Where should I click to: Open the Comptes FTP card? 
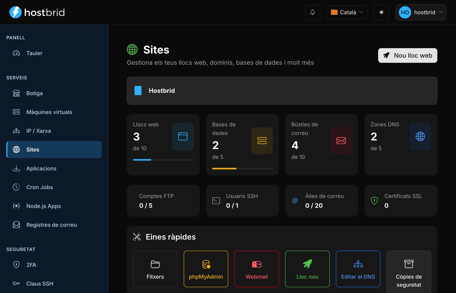click(x=163, y=201)
